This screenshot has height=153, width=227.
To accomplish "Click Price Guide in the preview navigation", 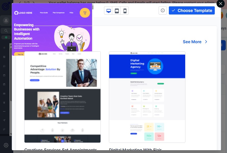I will 44,13.
